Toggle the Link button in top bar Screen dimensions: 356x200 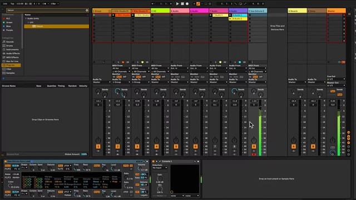coord(5,4)
